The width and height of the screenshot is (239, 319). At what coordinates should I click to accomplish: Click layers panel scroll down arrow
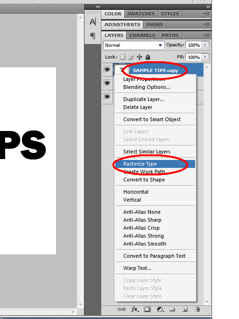tap(207, 302)
